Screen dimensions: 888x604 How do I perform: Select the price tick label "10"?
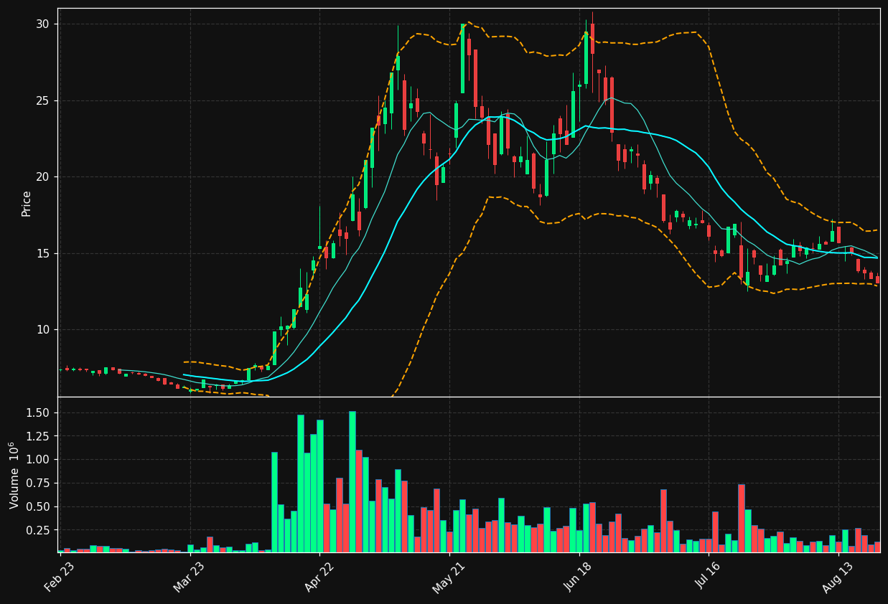coord(42,330)
